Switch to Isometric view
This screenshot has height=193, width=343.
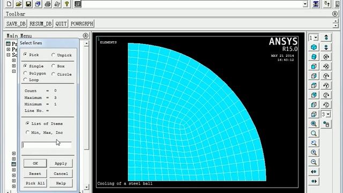point(314,47)
